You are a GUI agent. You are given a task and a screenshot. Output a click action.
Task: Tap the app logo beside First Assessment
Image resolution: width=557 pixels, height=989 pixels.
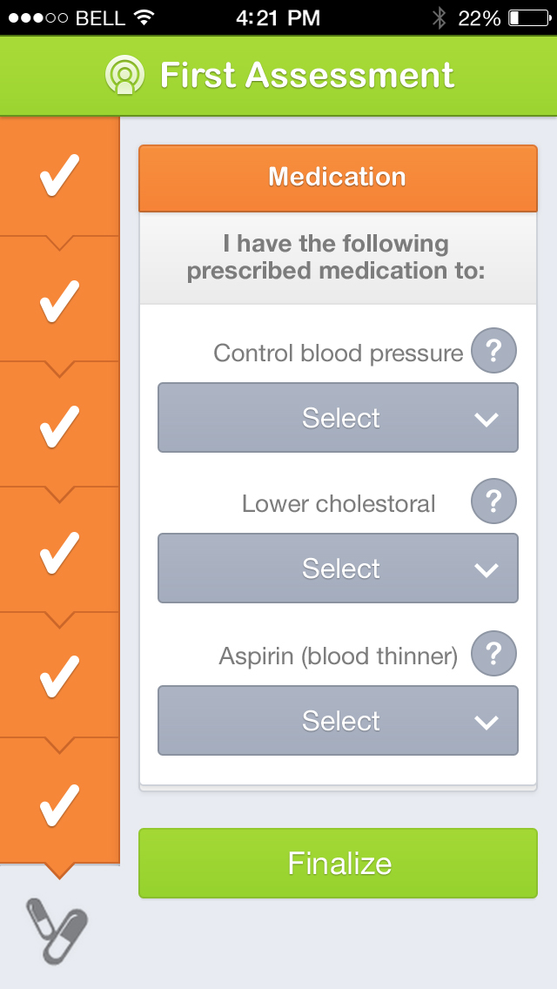pyautogui.click(x=124, y=75)
